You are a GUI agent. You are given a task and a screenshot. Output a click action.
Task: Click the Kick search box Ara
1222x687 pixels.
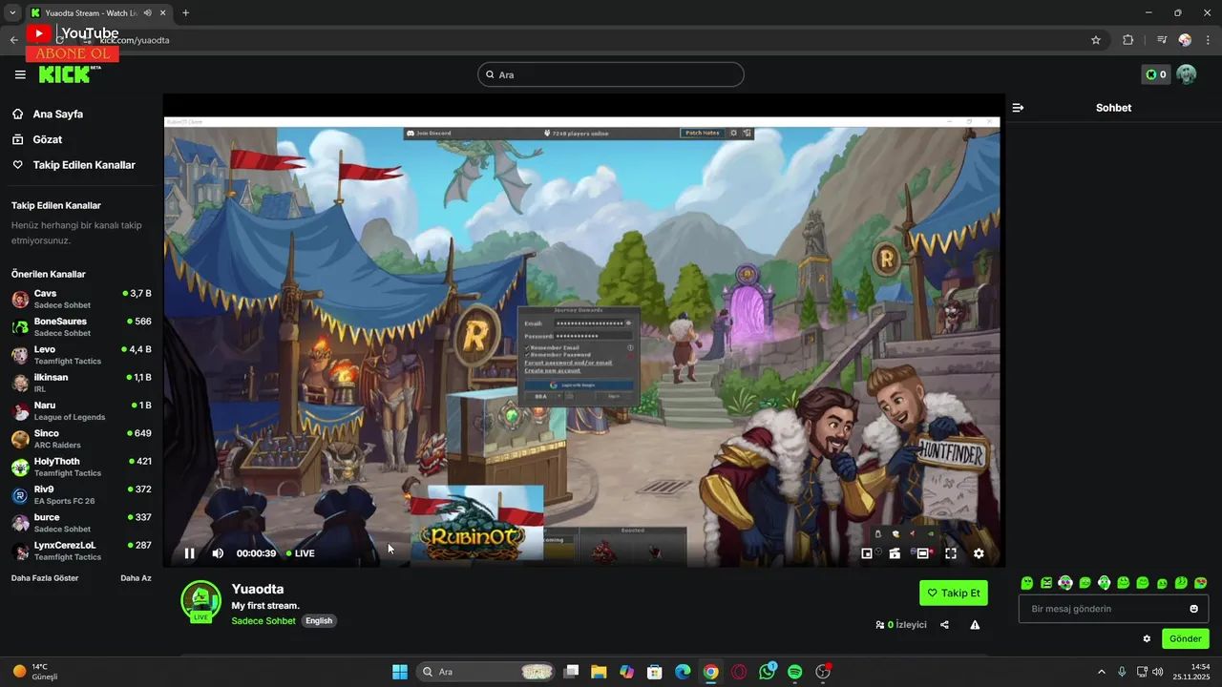click(x=611, y=74)
